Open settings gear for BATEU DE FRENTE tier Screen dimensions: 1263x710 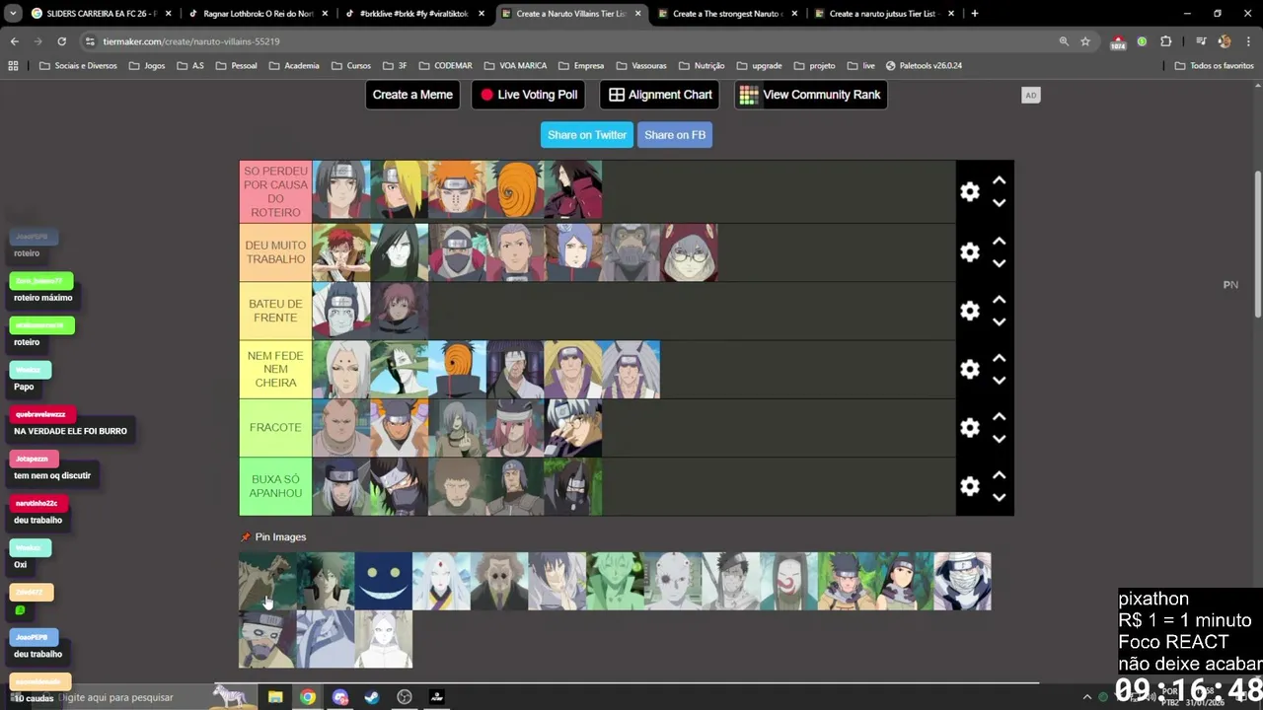pos(970,311)
